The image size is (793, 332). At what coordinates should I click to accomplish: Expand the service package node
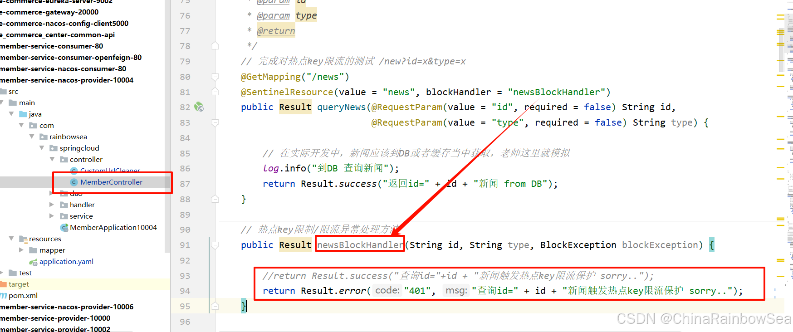coord(52,216)
